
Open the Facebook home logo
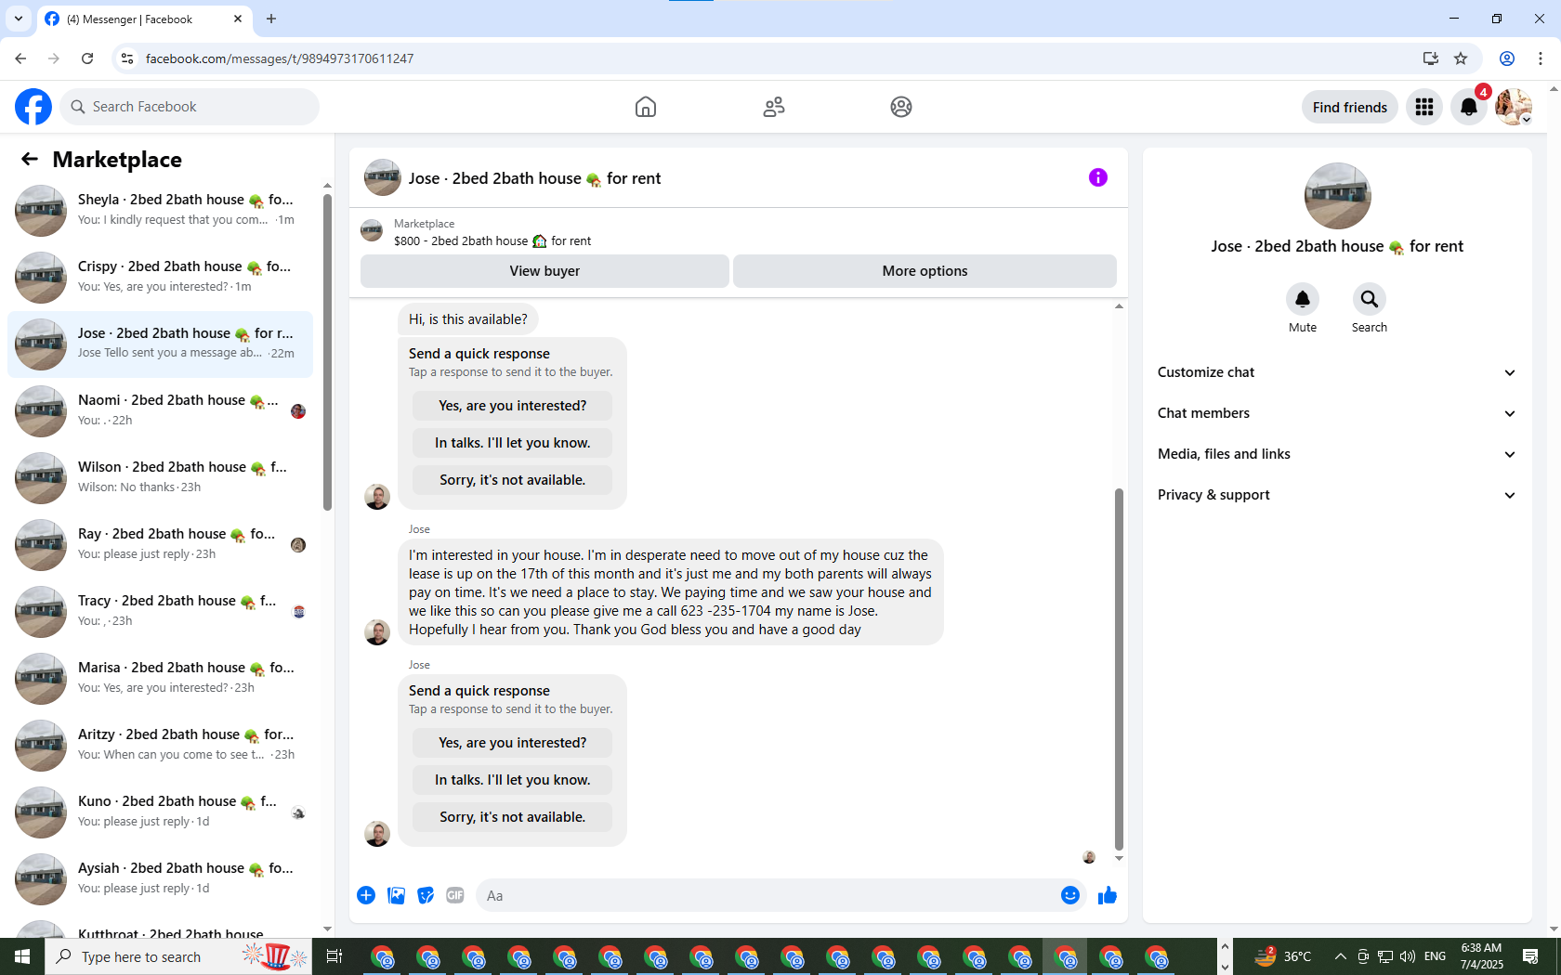tap(33, 107)
